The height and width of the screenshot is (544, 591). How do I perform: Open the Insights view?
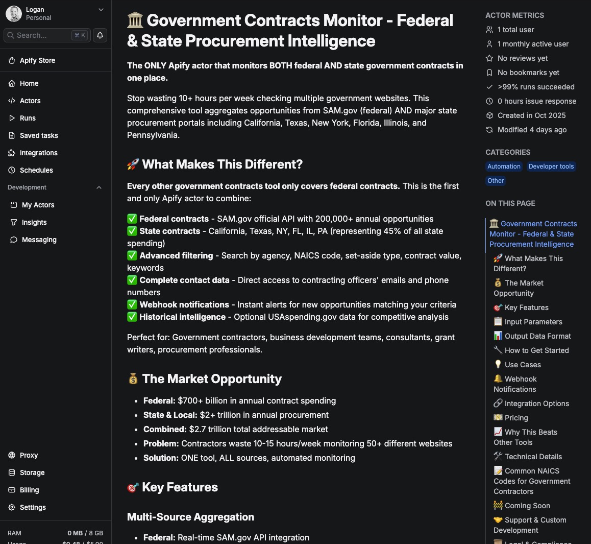(34, 222)
